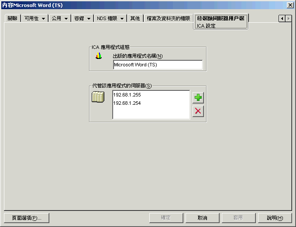
Task: Open the 其他 tab
Action: [135, 18]
